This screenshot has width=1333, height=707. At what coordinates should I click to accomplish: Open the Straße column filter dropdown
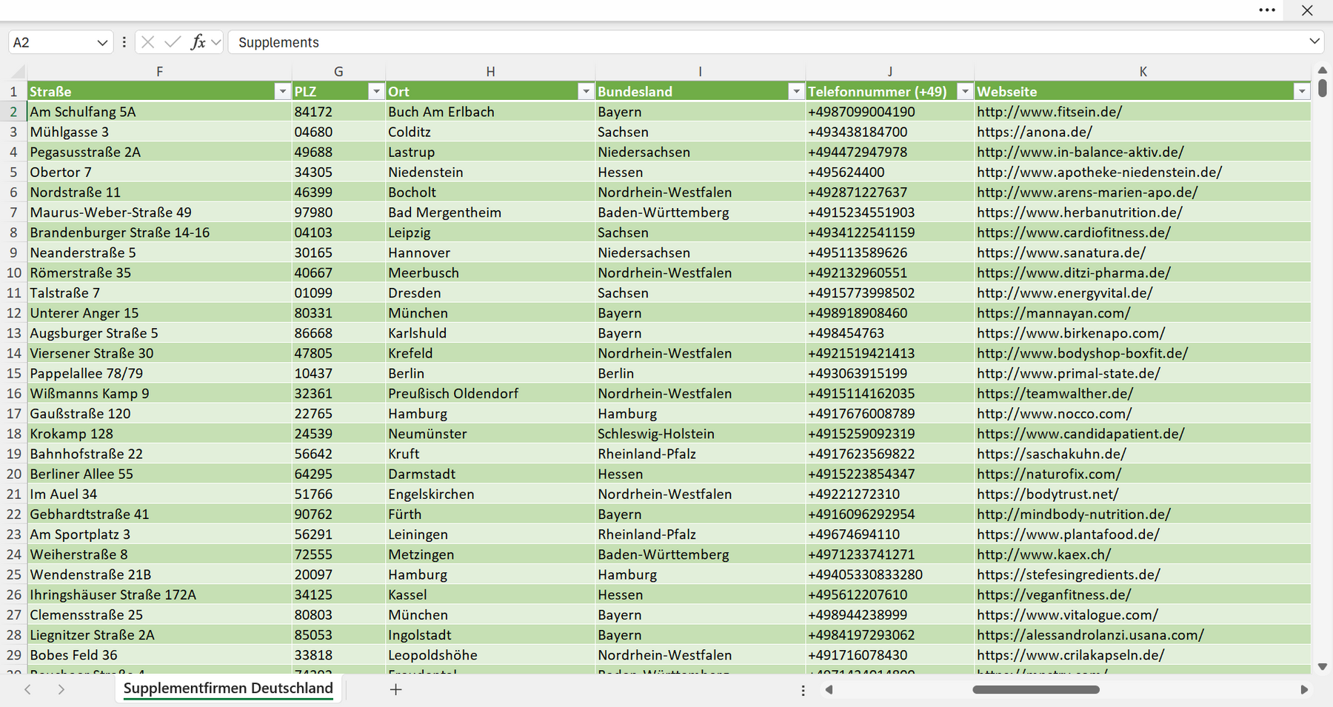coord(282,91)
